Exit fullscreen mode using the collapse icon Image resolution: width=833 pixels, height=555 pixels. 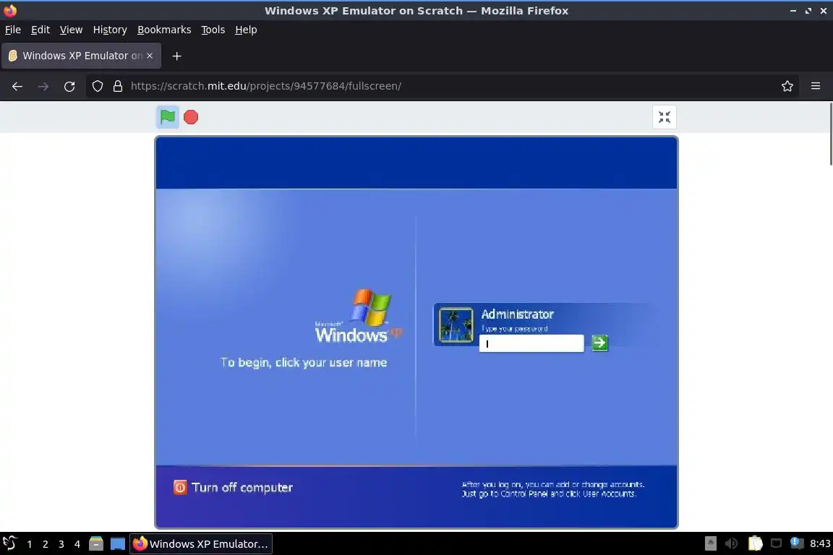664,117
